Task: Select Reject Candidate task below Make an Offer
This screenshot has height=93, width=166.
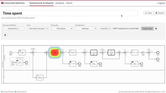Action: [x=135, y=64]
